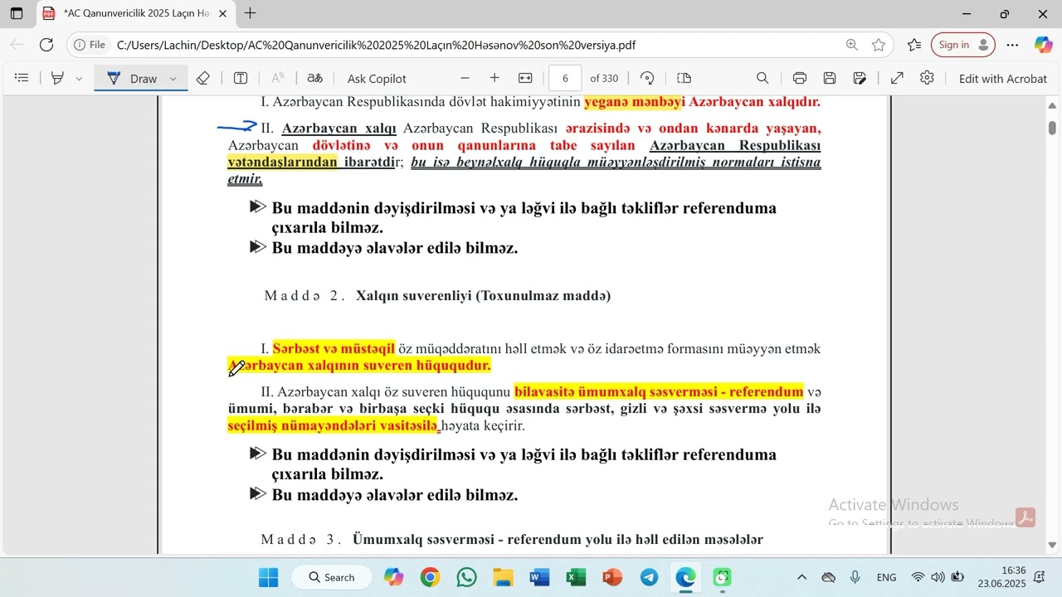Open the Favorites list

(914, 45)
